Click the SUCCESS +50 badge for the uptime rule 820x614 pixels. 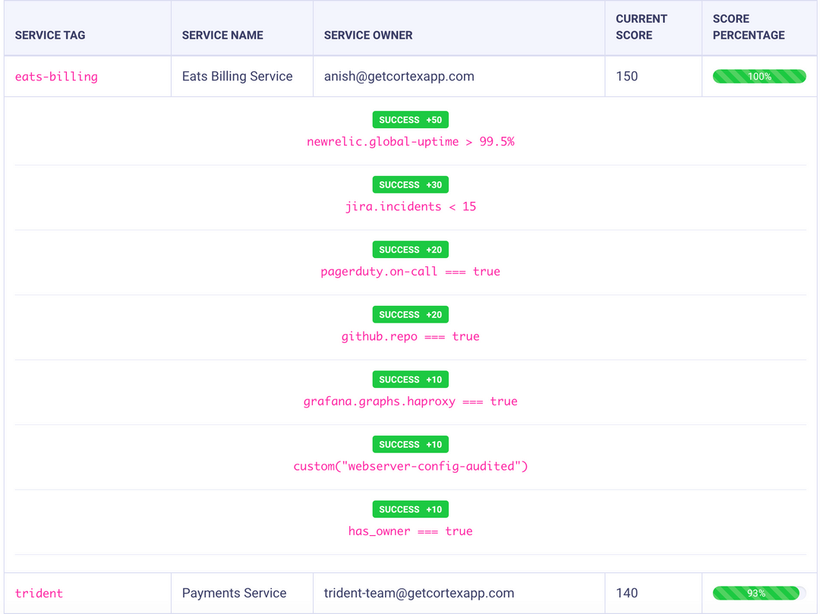(410, 119)
